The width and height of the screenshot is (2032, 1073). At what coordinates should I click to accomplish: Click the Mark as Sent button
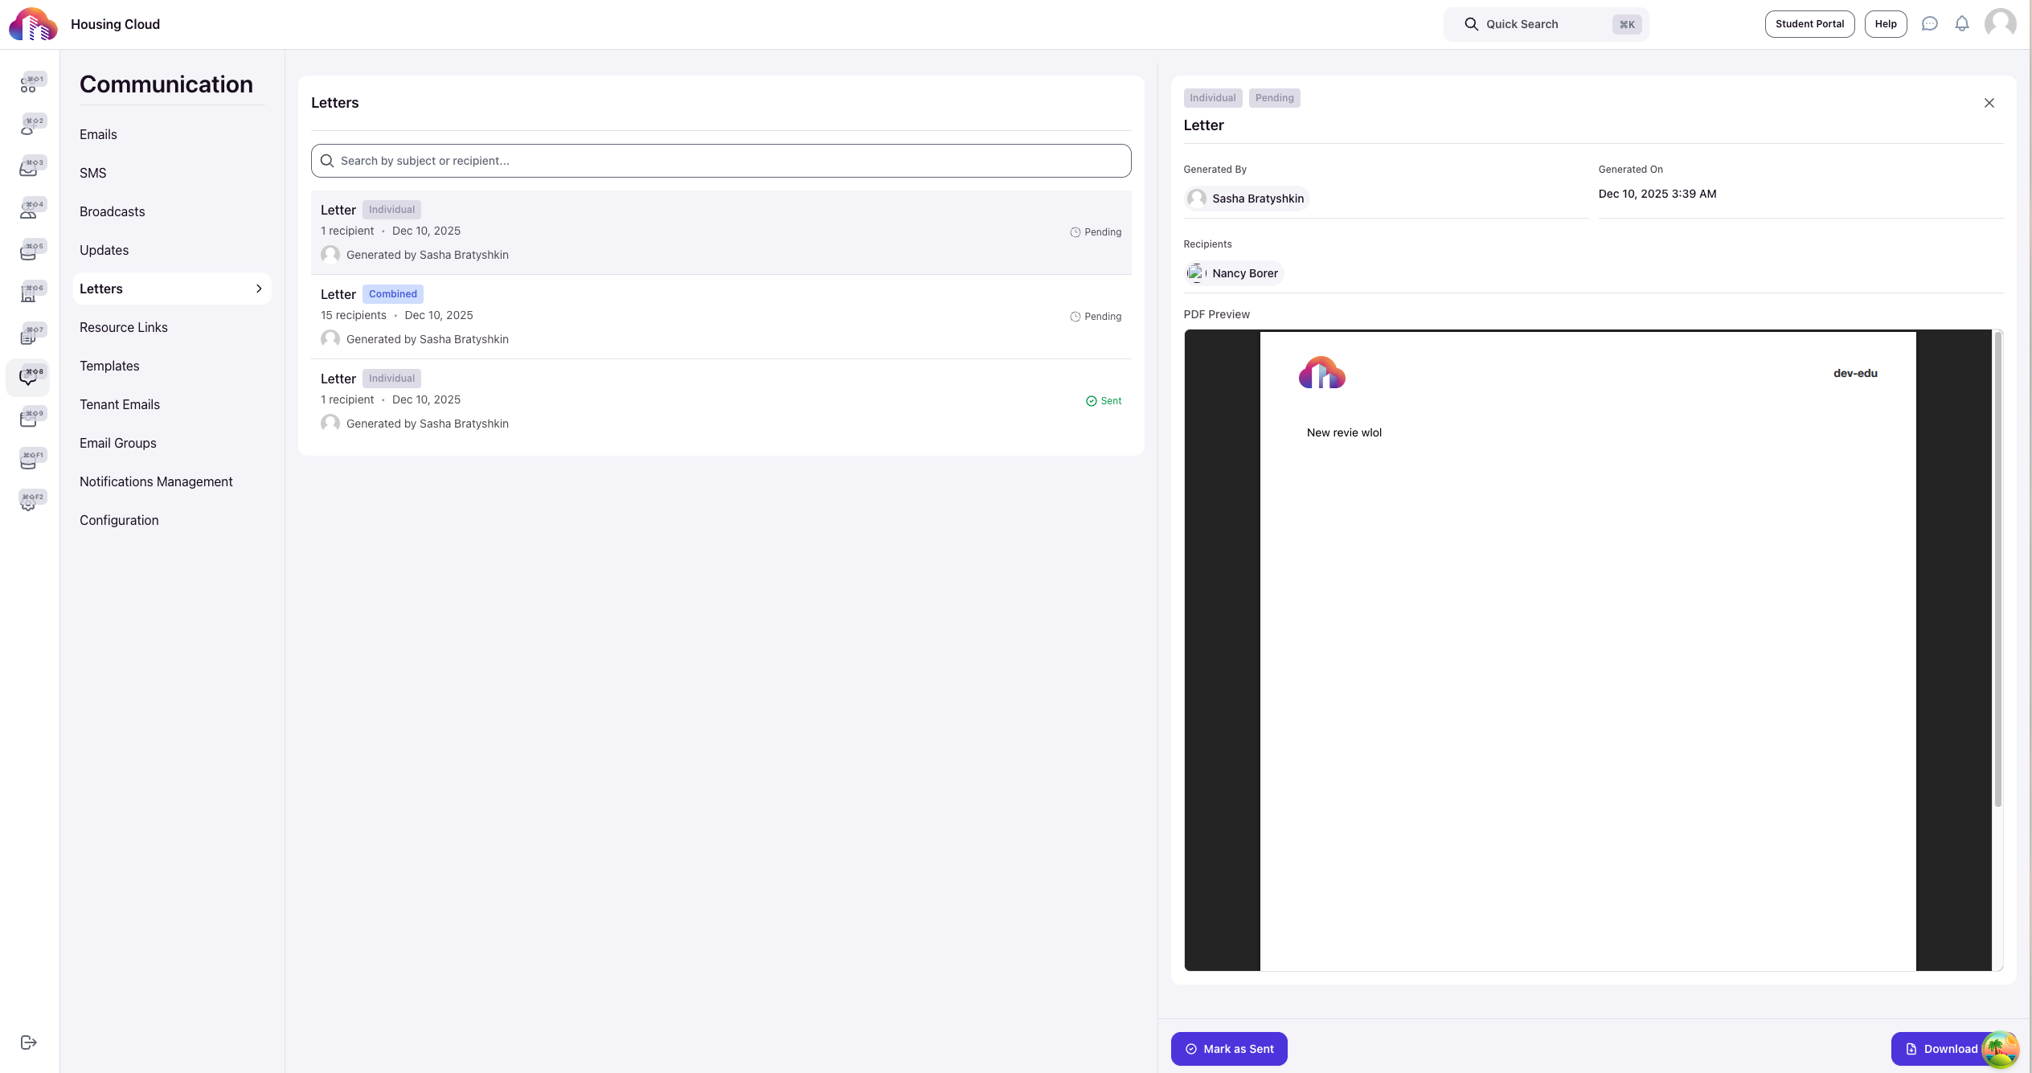pyautogui.click(x=1229, y=1049)
